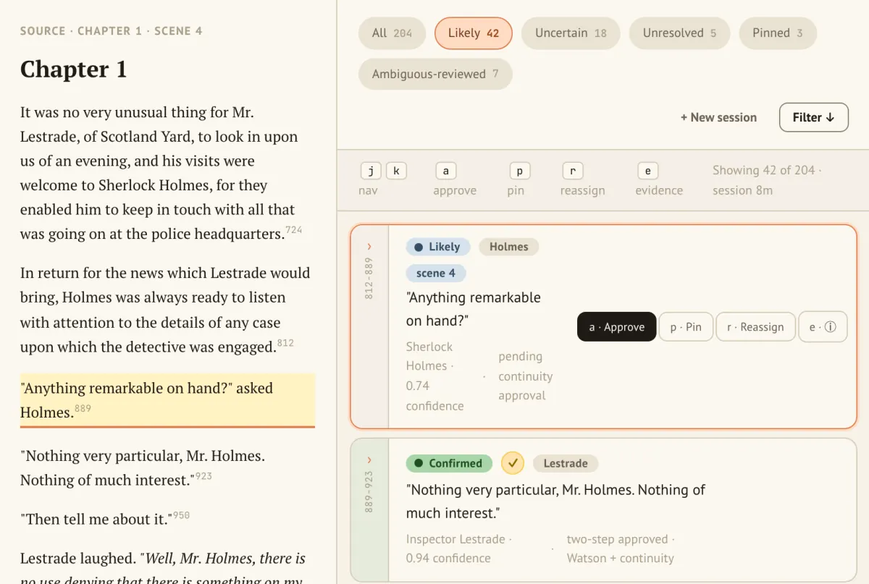Click the a approve key hint
Screen dimensions: 869x584
445,171
